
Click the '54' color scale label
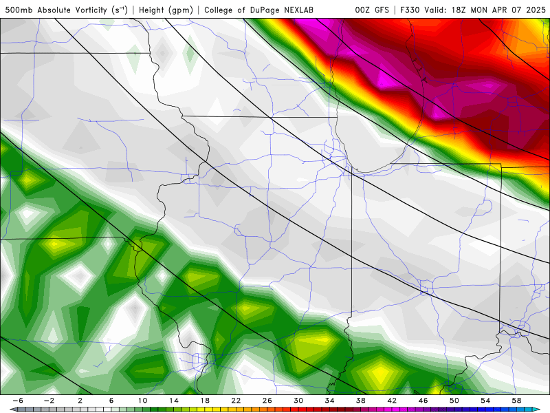[x=485, y=401]
